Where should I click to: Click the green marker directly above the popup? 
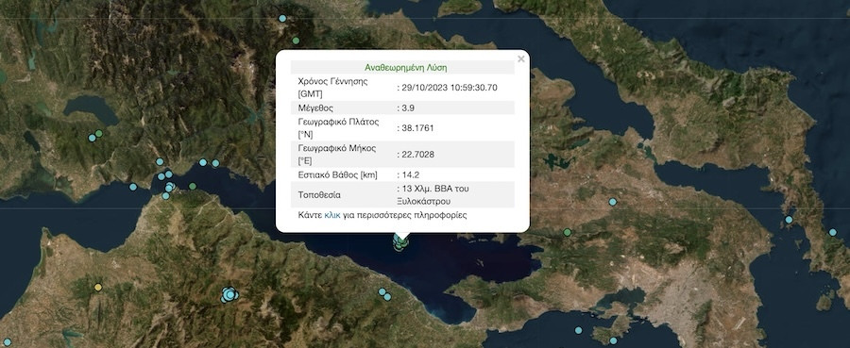point(296,41)
